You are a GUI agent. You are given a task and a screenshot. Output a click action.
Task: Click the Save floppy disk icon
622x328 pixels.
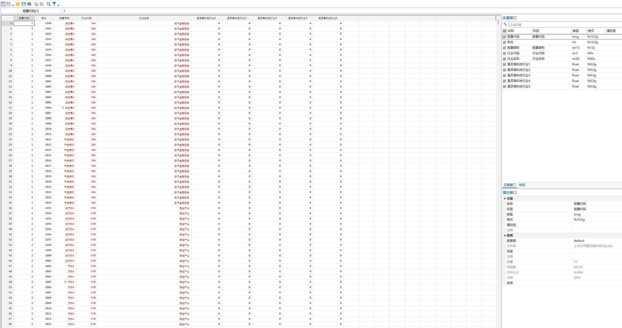24,4
